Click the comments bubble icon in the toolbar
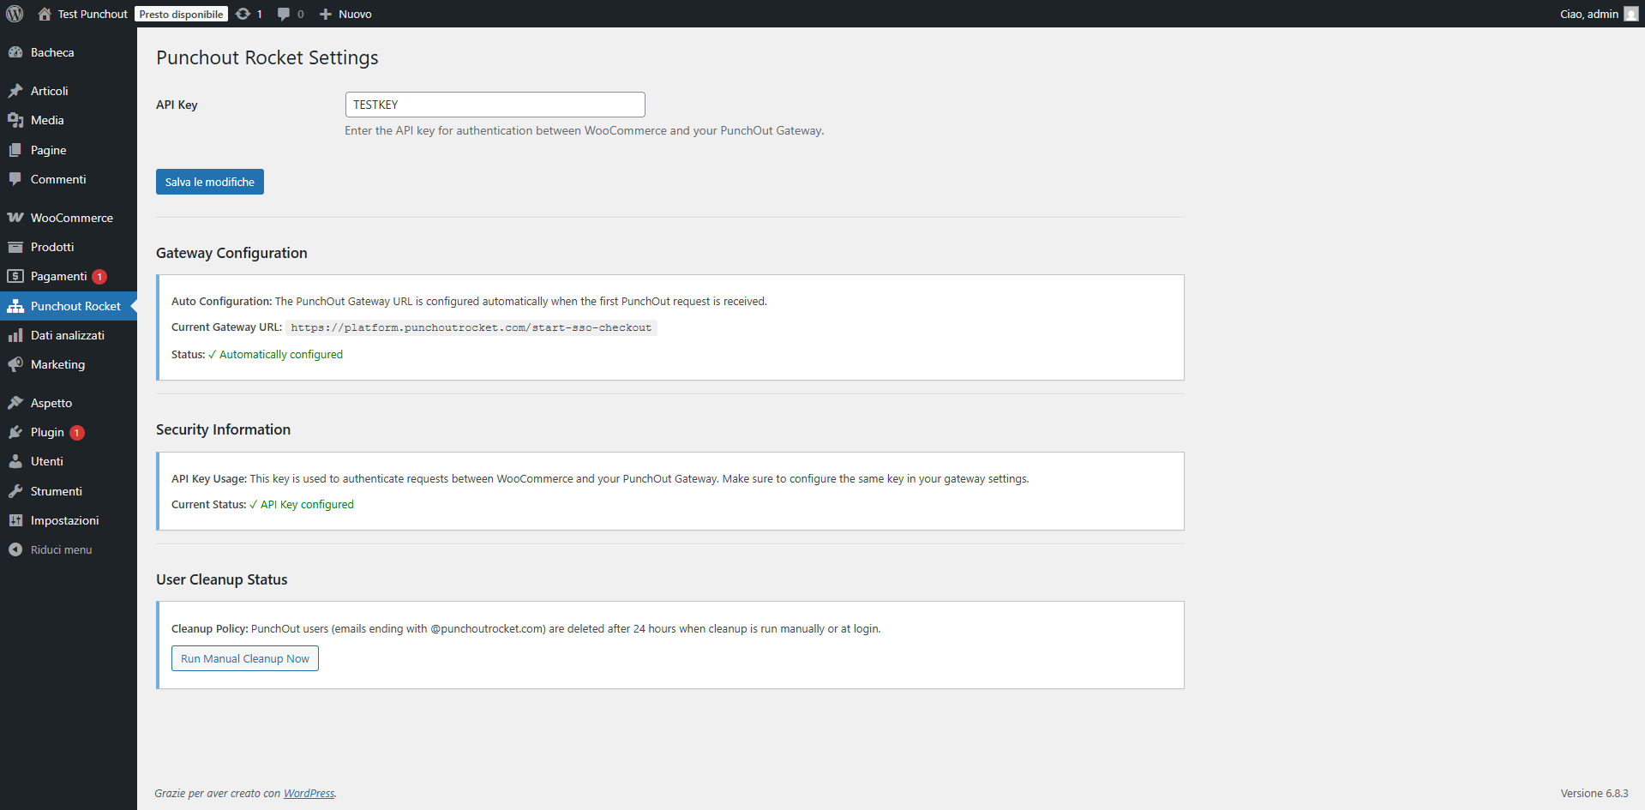This screenshot has width=1645, height=810. tap(283, 13)
